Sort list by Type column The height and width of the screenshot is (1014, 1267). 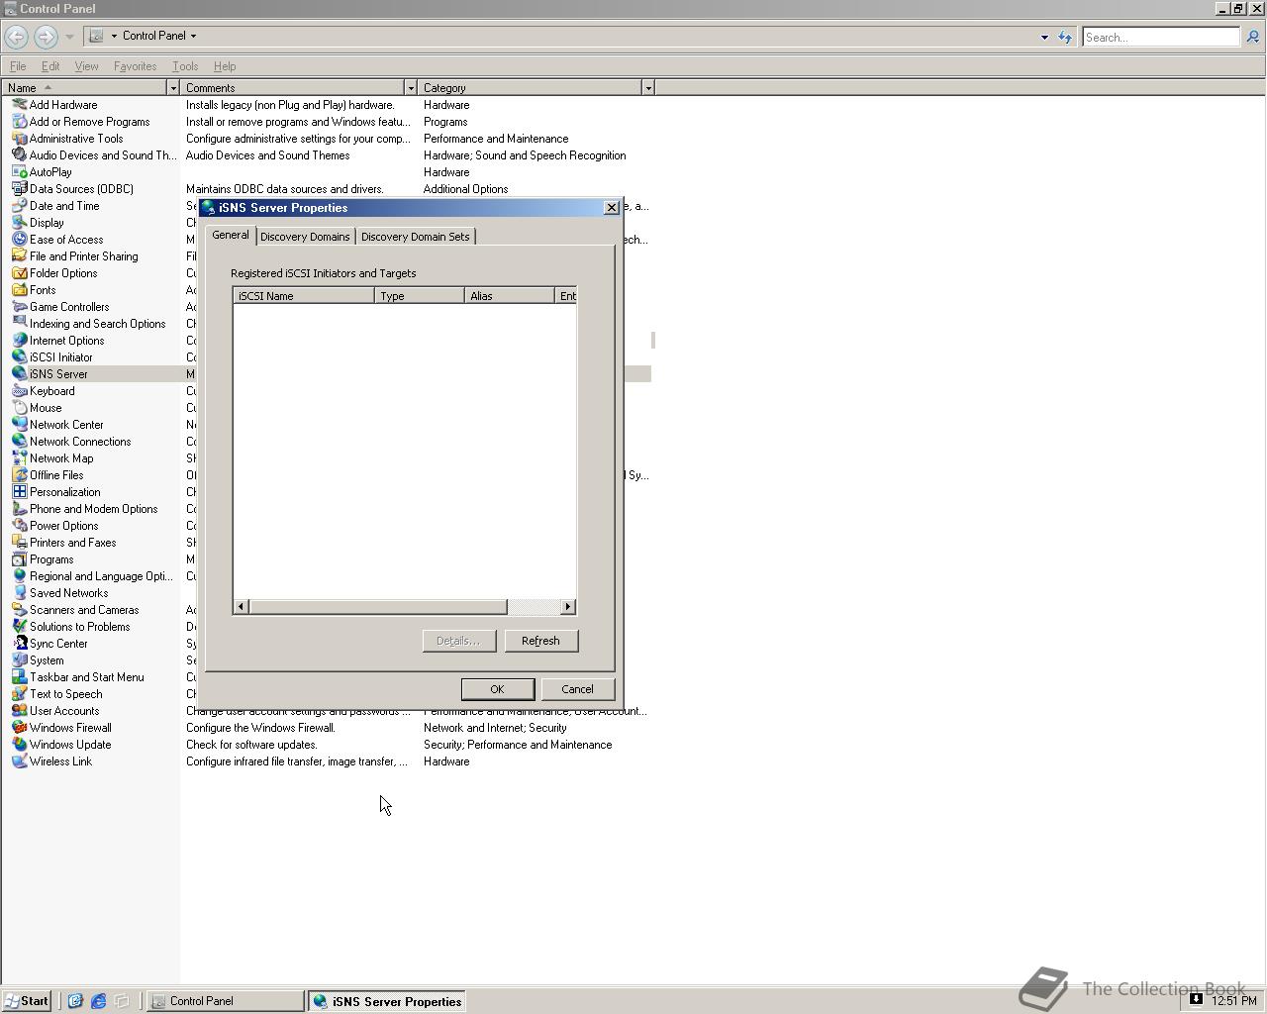(420, 296)
